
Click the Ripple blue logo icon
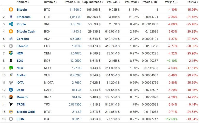[11, 24]
